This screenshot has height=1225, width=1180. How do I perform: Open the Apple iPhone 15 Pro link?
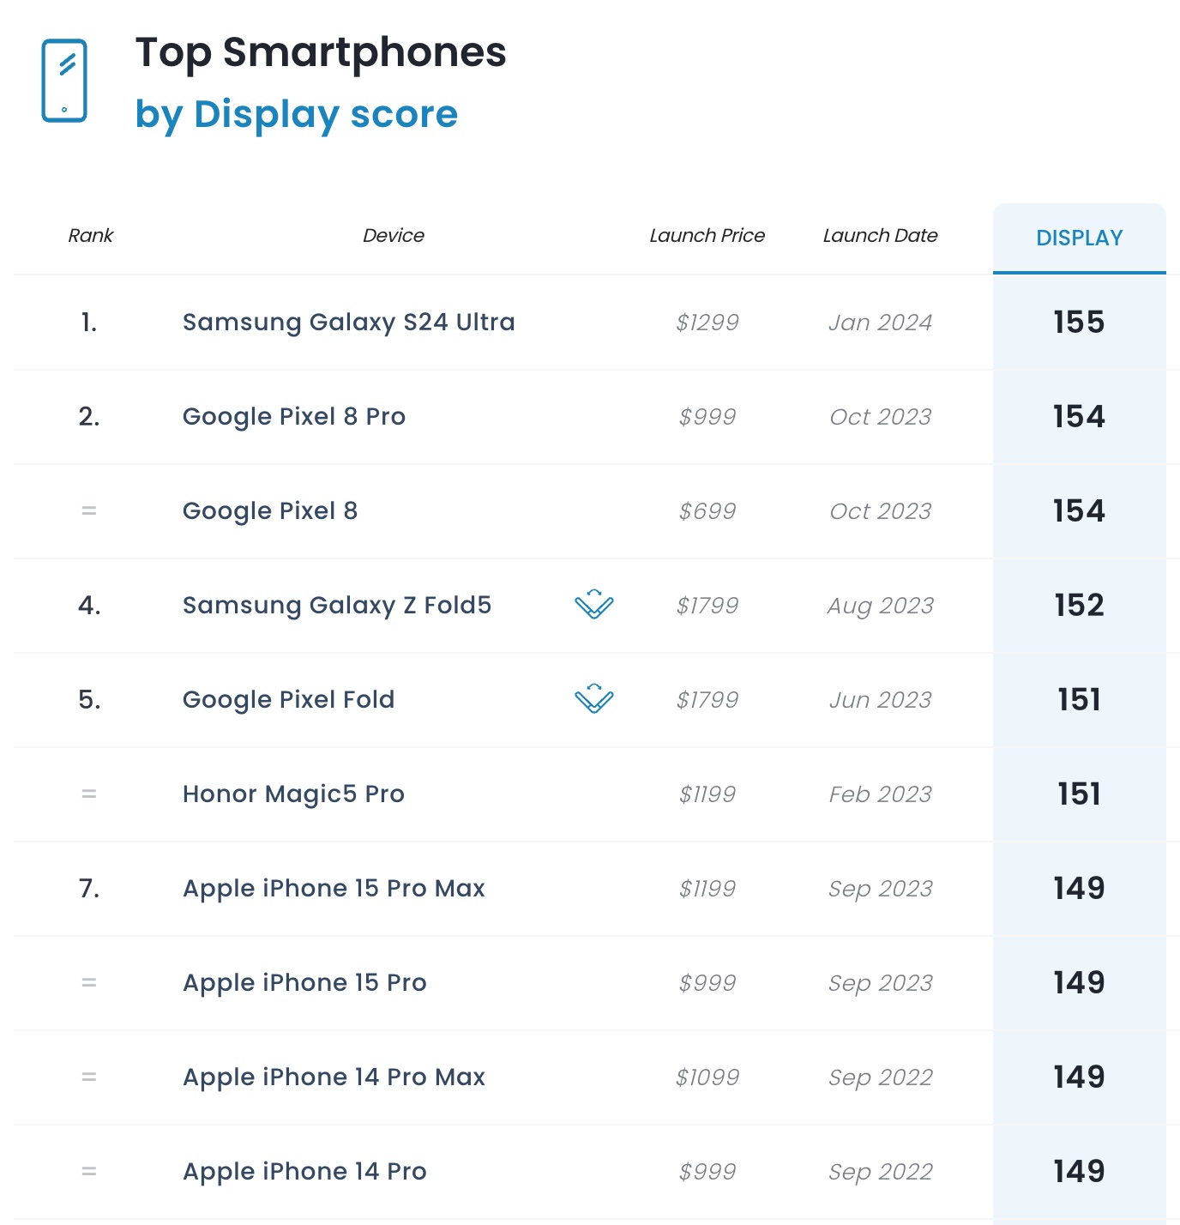click(304, 983)
